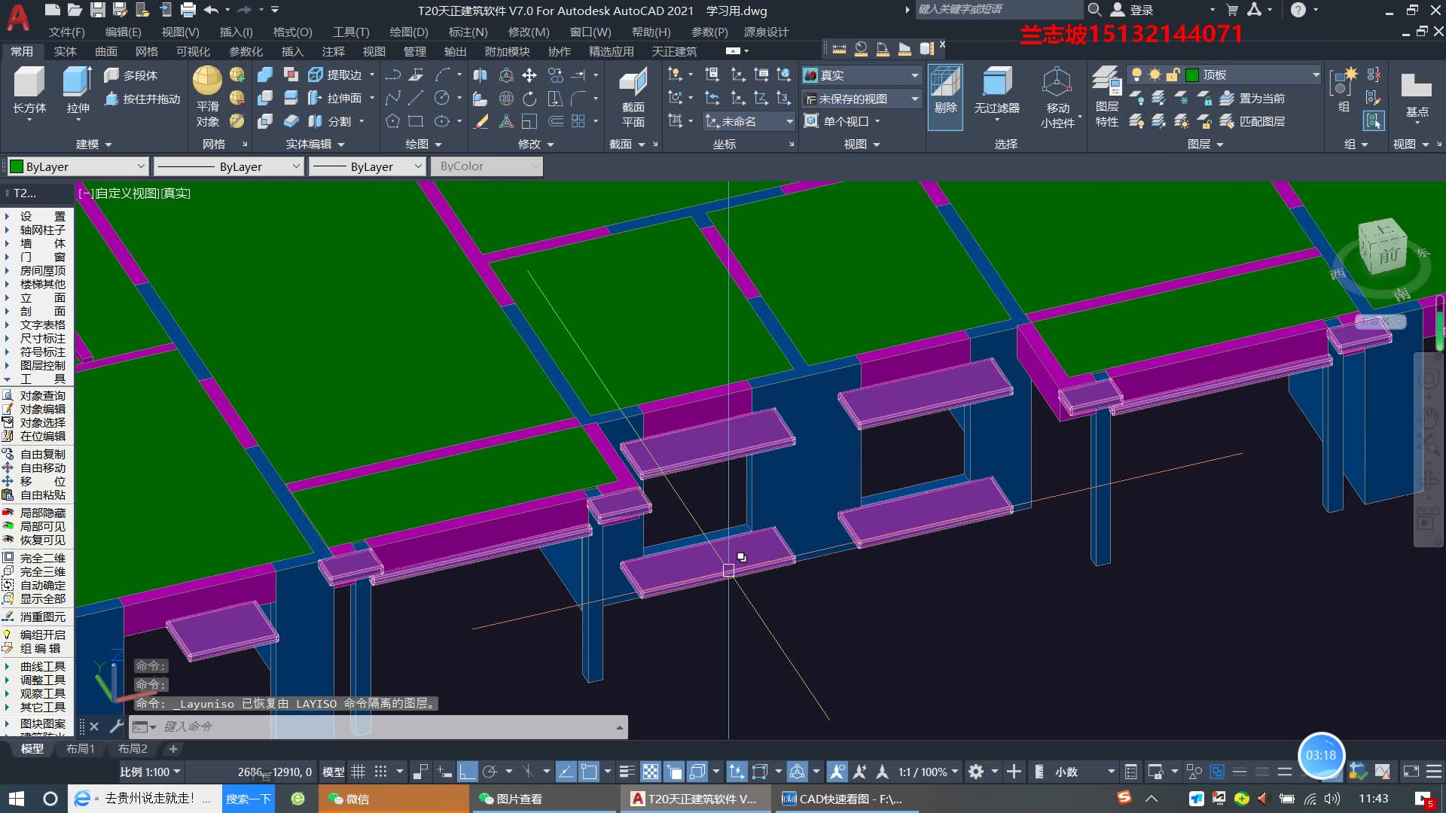Open the ByLayer color dropdown with green swatch

point(77,166)
